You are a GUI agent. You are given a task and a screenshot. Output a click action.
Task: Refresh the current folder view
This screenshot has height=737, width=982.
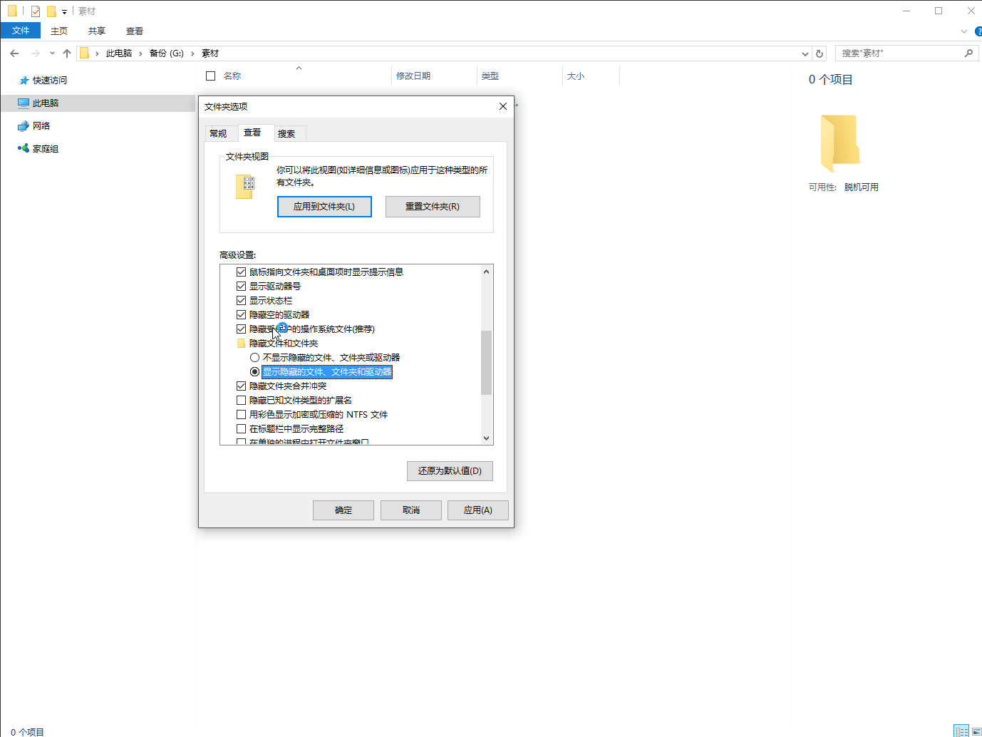click(820, 53)
